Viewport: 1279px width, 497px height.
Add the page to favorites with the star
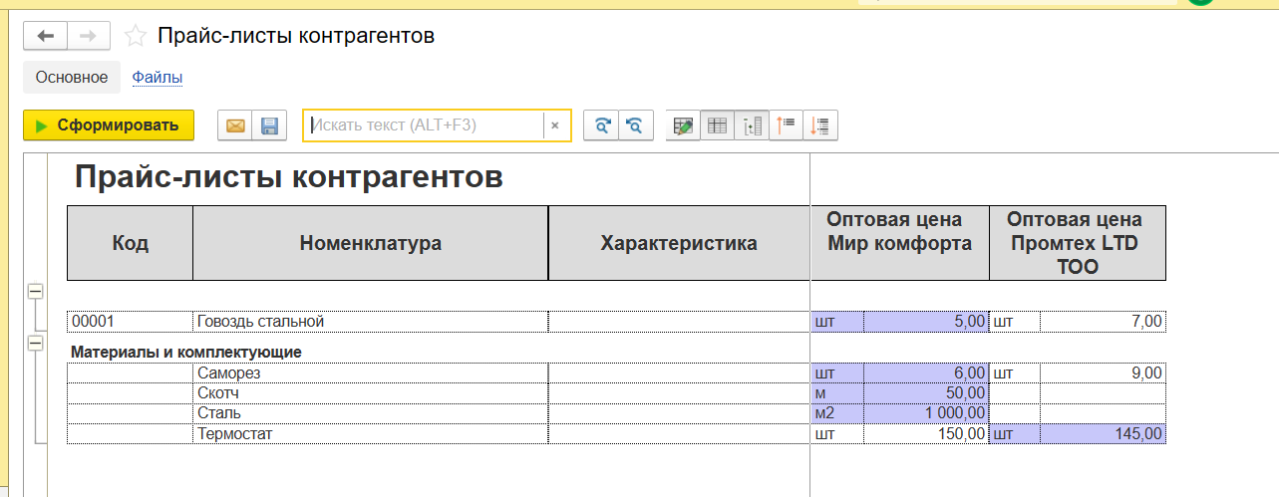point(135,37)
